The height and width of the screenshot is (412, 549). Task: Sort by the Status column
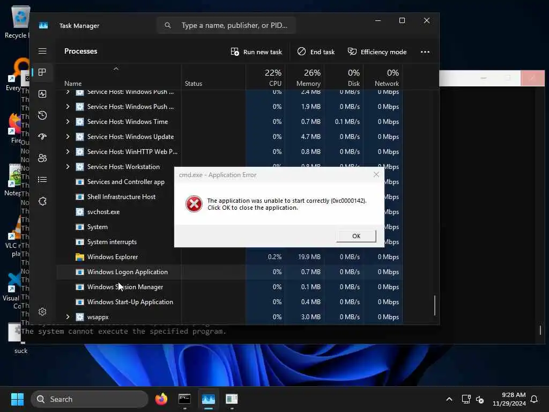[193, 83]
